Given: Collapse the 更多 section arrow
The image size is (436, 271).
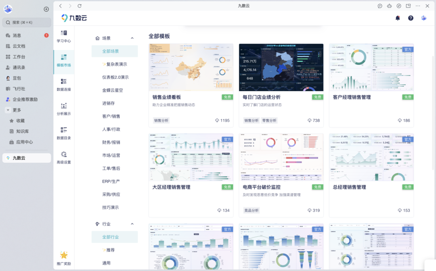Looking at the screenshot, I should (8, 110).
